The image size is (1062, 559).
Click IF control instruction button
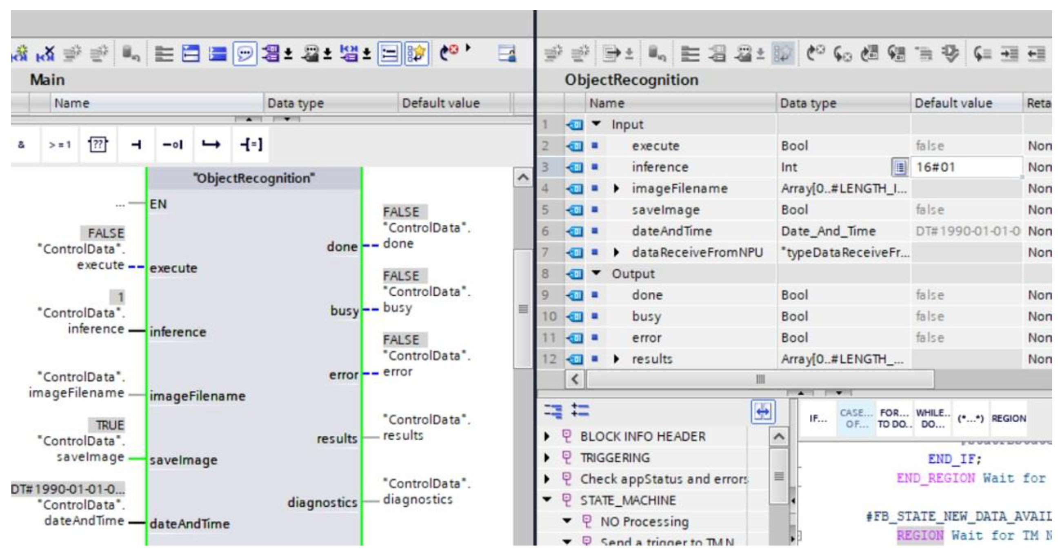point(818,418)
